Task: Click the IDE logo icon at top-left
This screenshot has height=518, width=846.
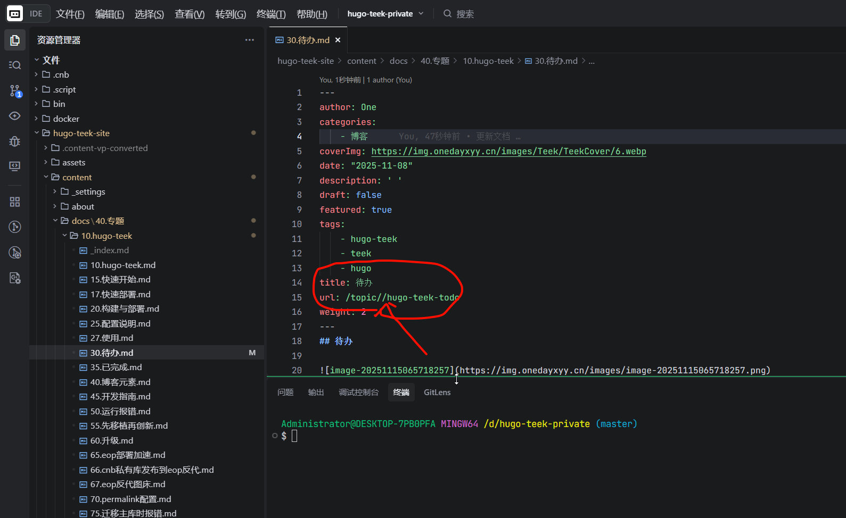Action: click(x=15, y=14)
